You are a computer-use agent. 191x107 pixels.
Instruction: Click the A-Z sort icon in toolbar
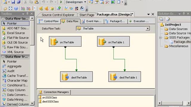coord(77,8)
